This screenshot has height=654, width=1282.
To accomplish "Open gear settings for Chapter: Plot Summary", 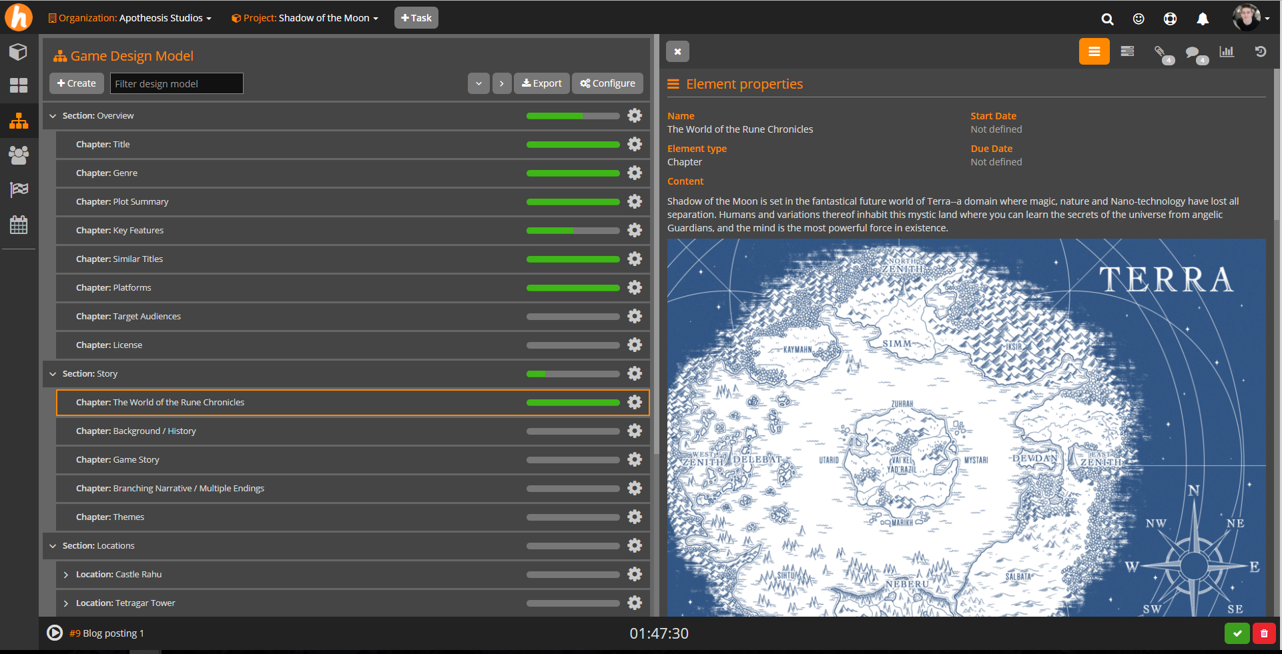I will 635,201.
